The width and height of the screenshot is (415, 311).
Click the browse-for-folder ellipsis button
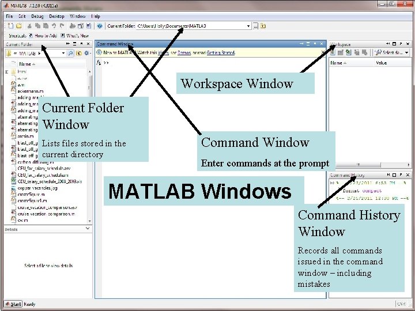255,26
